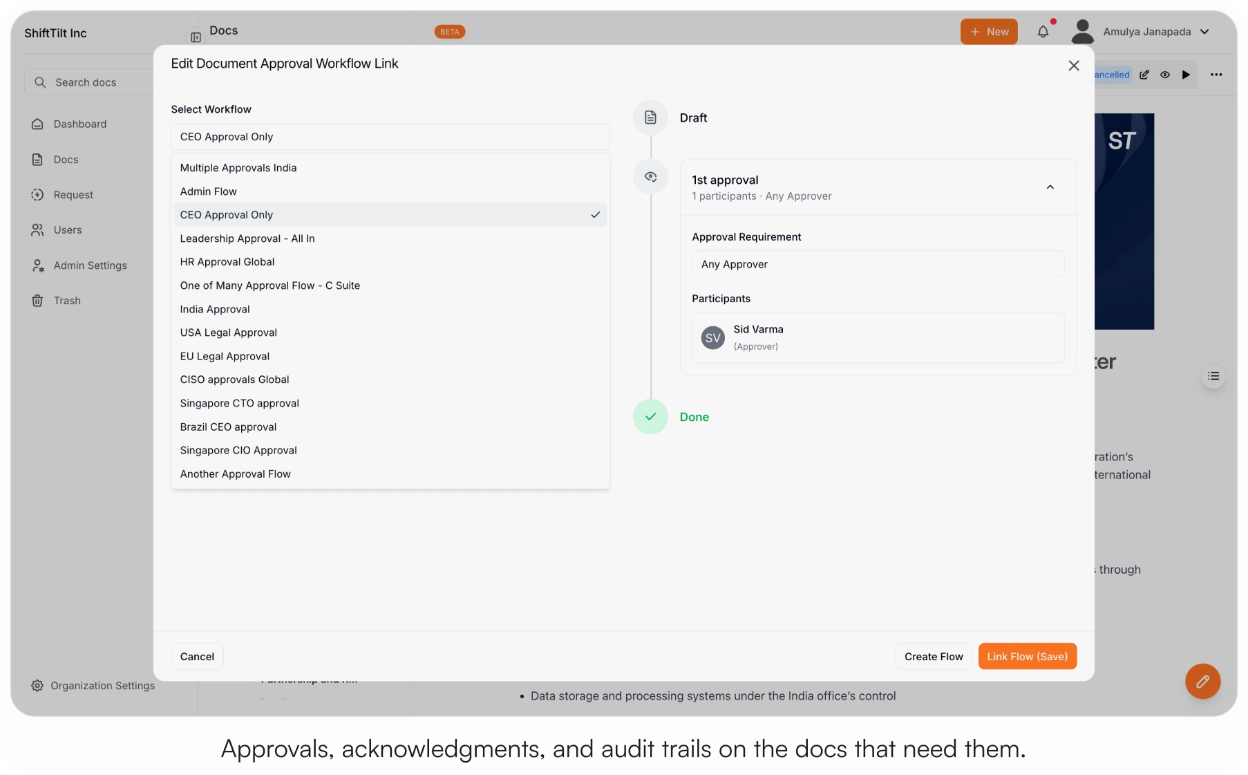
Task: Select Multiple Approvals India workflow
Action: 390,168
